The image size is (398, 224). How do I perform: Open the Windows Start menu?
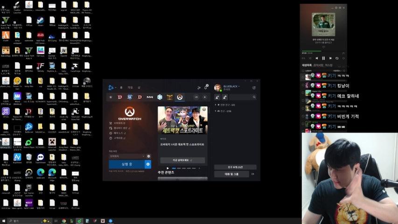(4, 221)
